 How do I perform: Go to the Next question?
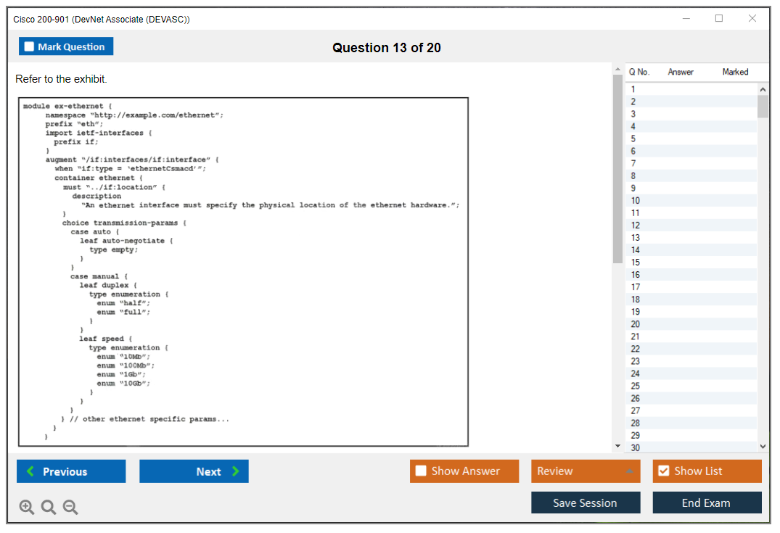click(194, 471)
